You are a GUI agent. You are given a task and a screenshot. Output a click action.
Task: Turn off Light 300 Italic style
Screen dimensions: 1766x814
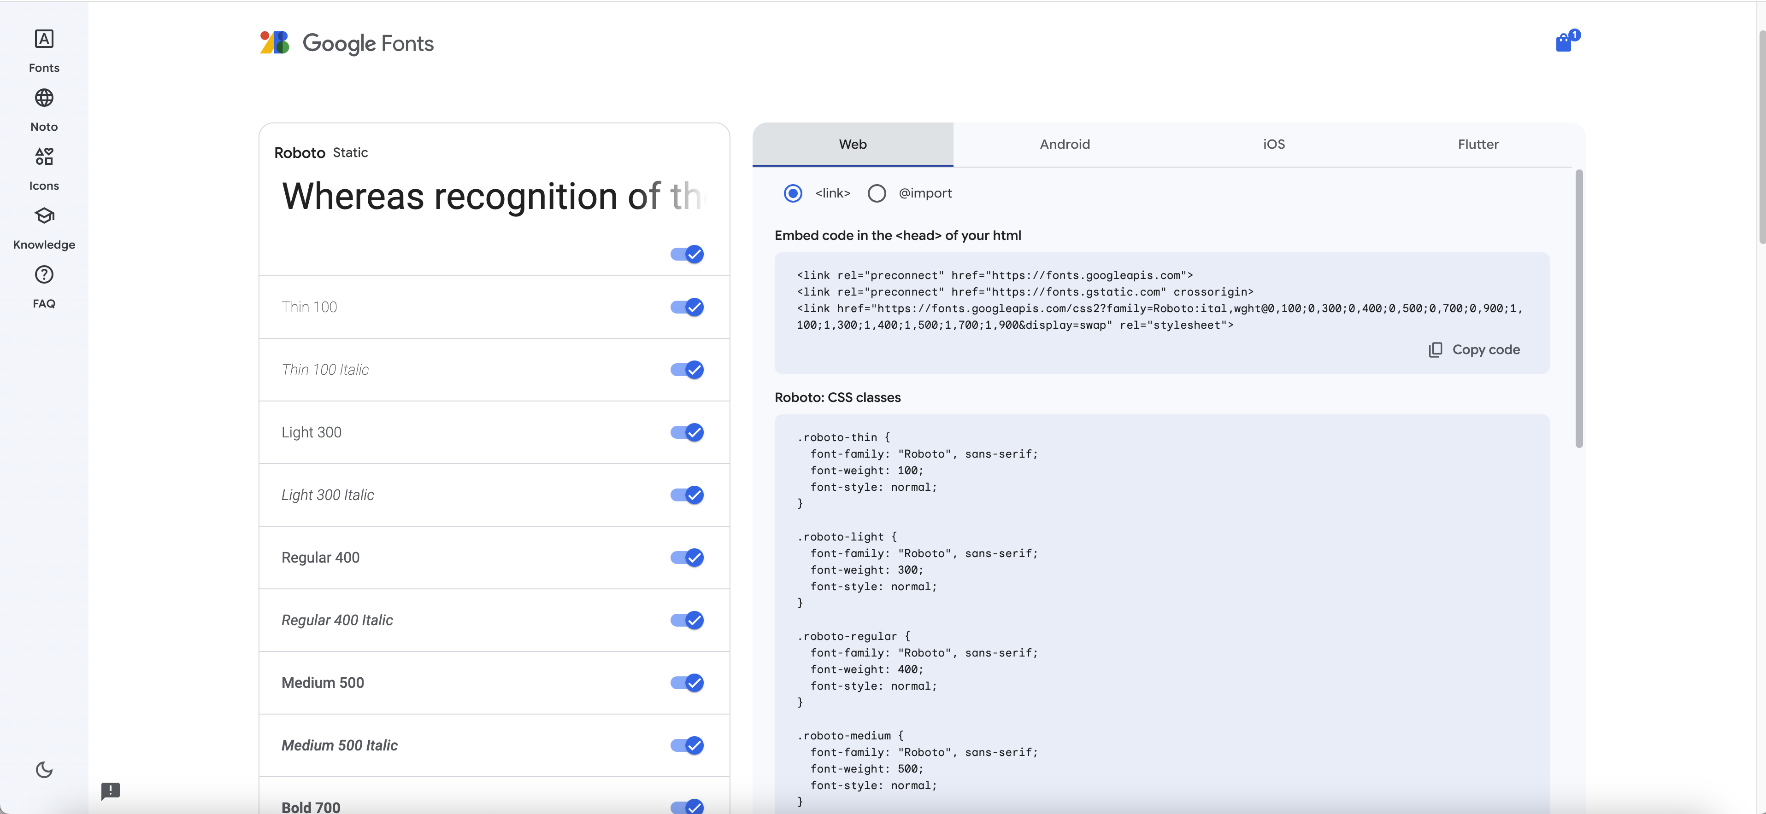tap(687, 495)
